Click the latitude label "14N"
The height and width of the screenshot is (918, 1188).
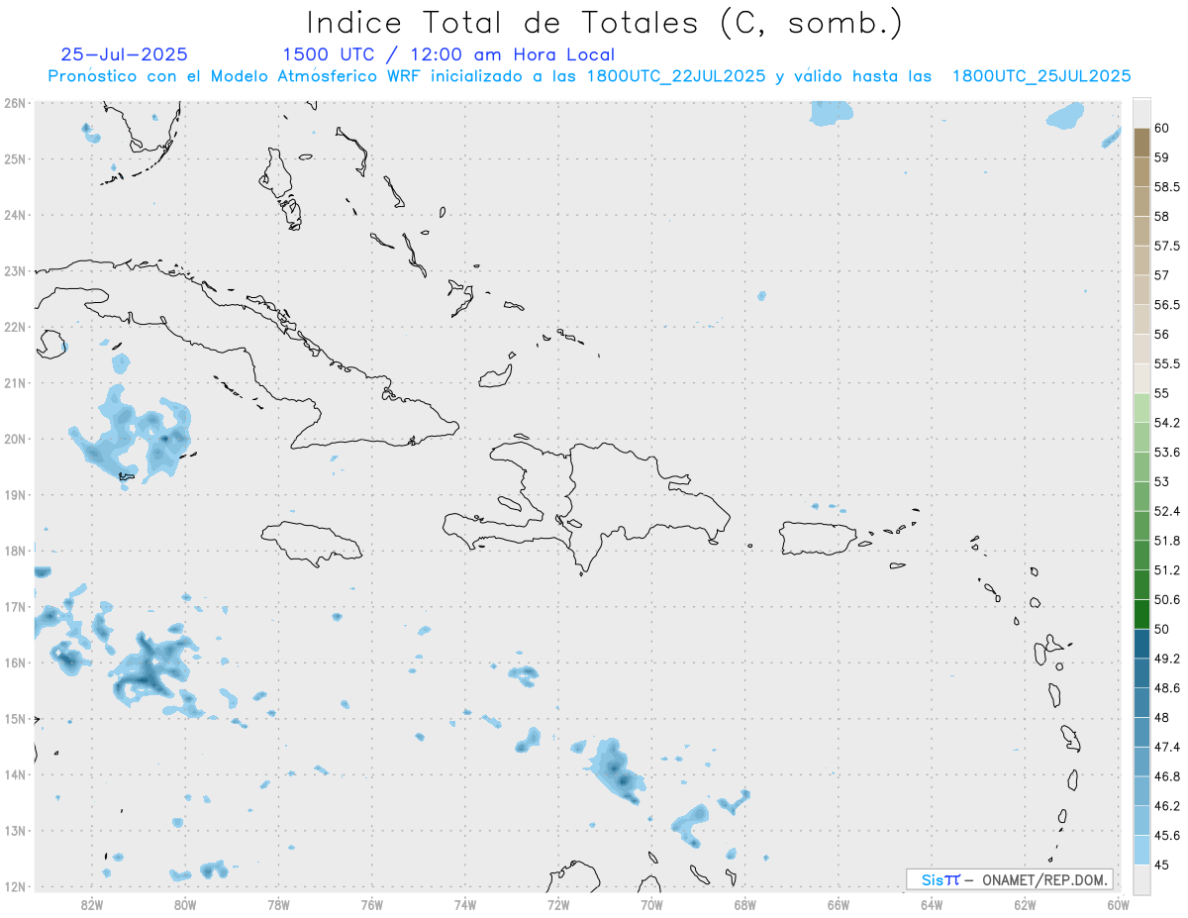(x=14, y=774)
